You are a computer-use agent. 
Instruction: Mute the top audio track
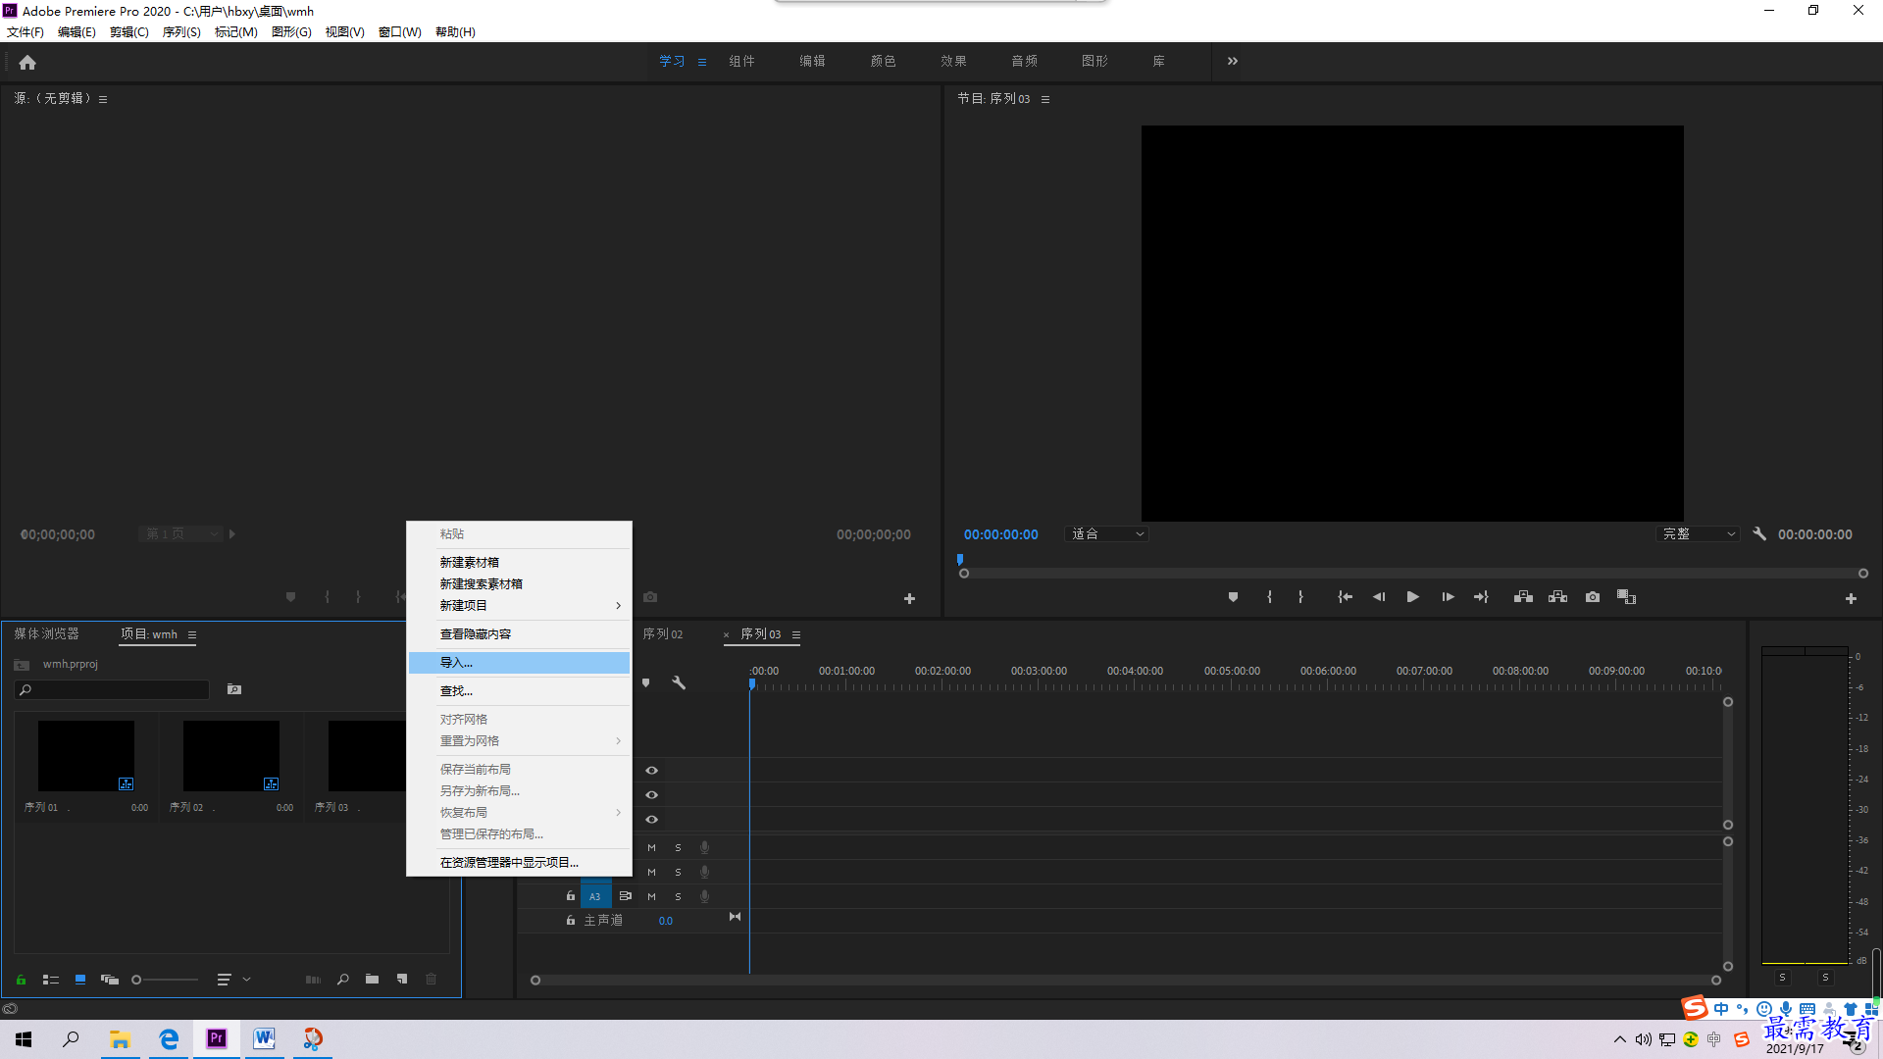coord(651,847)
